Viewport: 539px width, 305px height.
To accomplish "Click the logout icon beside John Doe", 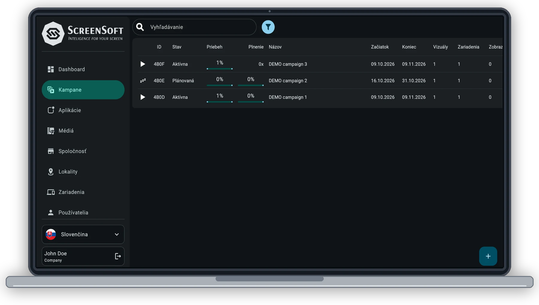I will pyautogui.click(x=118, y=256).
